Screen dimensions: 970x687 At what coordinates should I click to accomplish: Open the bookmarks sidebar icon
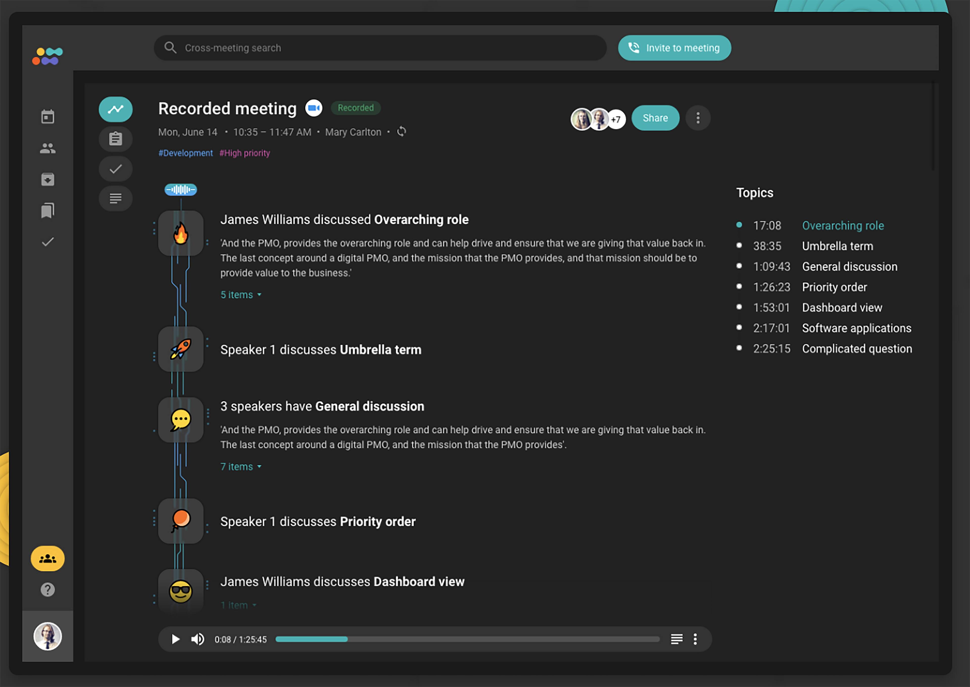[47, 210]
